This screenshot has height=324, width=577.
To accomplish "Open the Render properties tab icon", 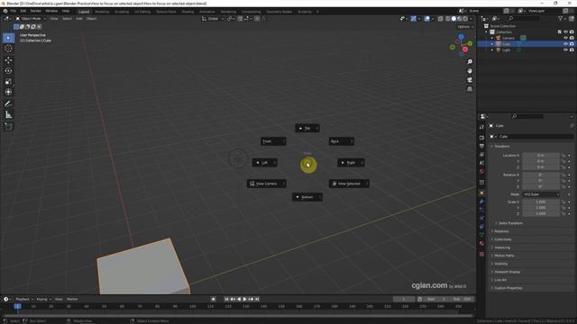I will coord(481,138).
